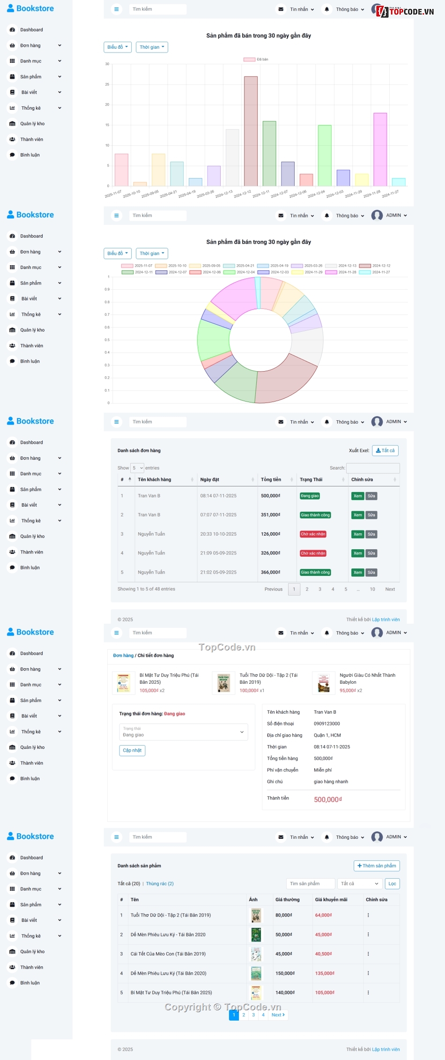
Task: Click the Bookstore logo icon above the product list sidebar
Action: pyautogui.click(x=10, y=836)
